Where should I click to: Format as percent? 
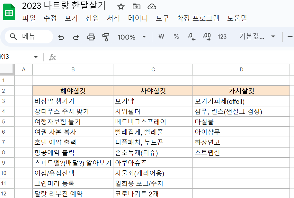176,37
